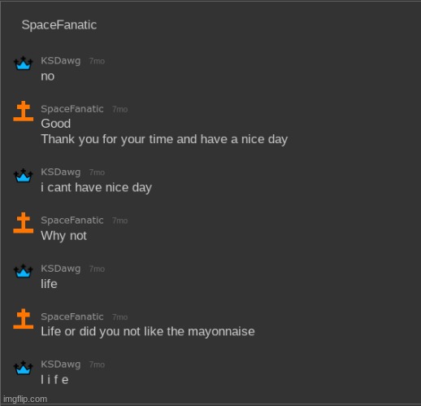
Task: Select the "Life or did you not like the mayonnaise" text
Action: (x=148, y=332)
